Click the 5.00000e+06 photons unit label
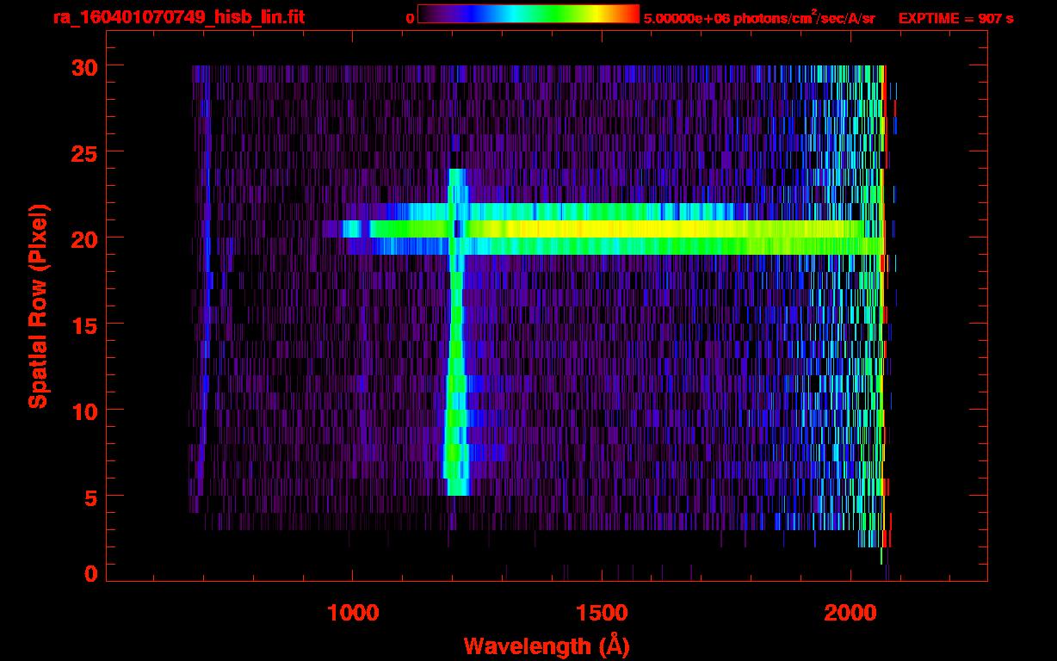1057x661 pixels. tap(759, 17)
